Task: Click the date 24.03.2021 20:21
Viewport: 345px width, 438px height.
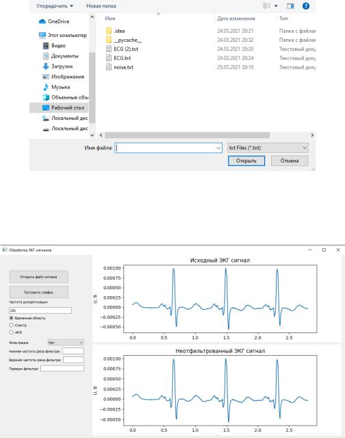Action: click(235, 31)
